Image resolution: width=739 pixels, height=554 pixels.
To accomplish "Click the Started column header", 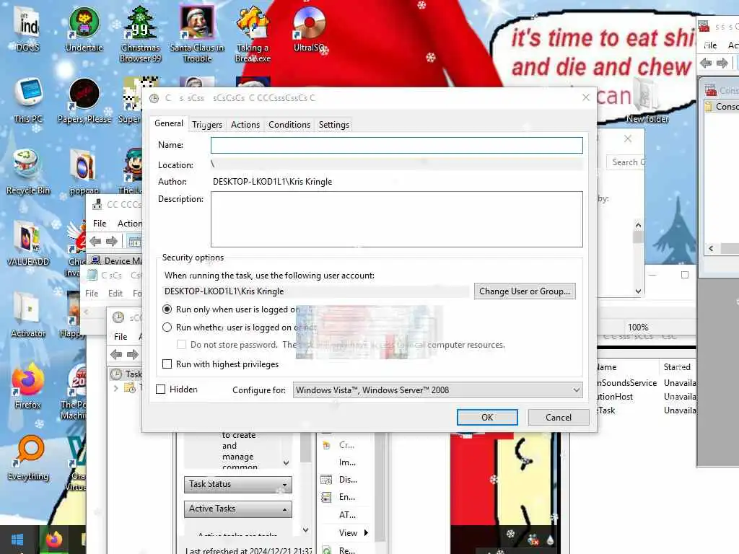I will click(677, 367).
